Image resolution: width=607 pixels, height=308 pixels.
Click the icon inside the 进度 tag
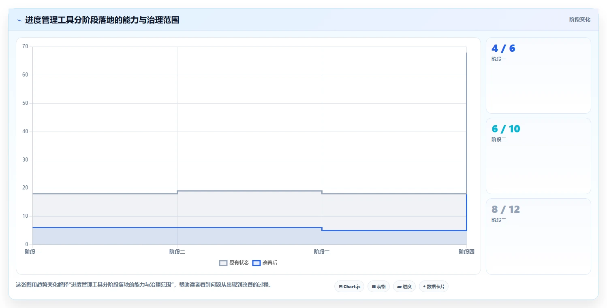pos(399,287)
